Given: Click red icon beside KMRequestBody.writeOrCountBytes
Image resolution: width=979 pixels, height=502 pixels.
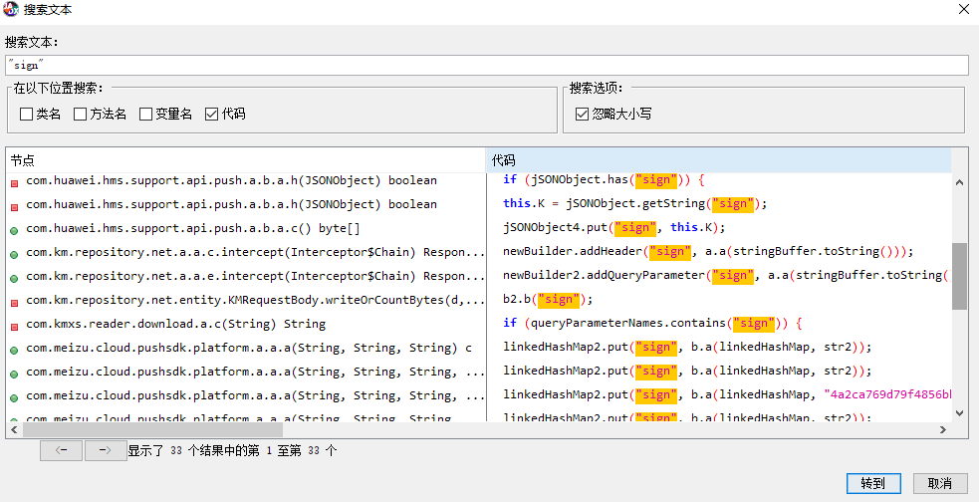Looking at the screenshot, I should click(15, 301).
